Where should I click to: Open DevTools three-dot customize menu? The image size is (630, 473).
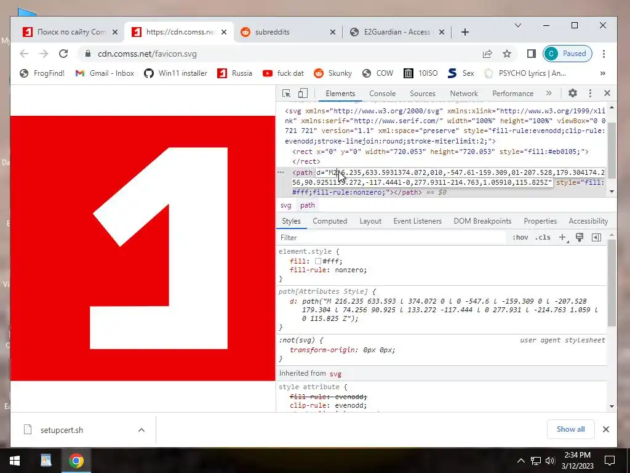pyautogui.click(x=590, y=94)
